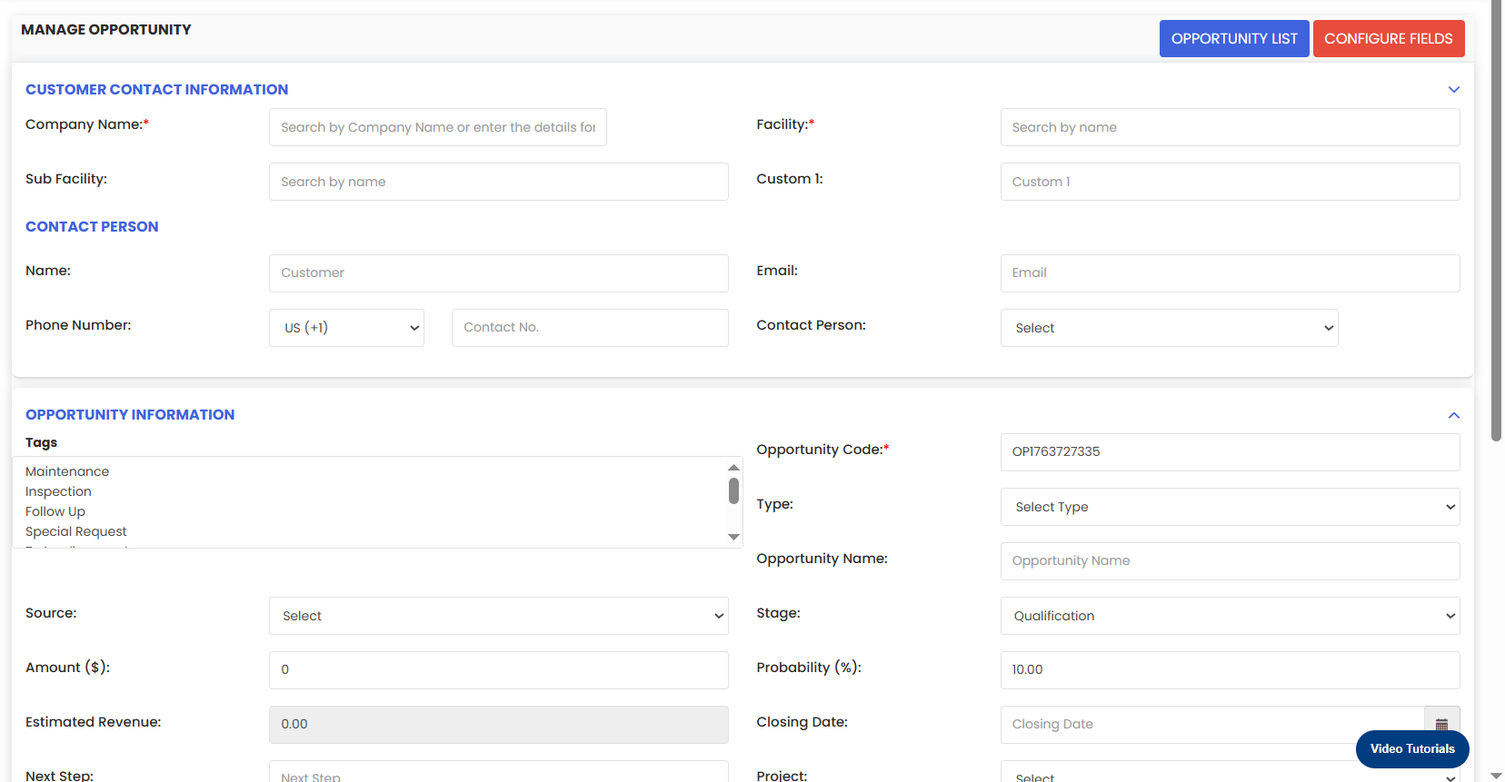Select the Inspection tag
Image resolution: width=1505 pixels, height=782 pixels.
click(x=58, y=491)
